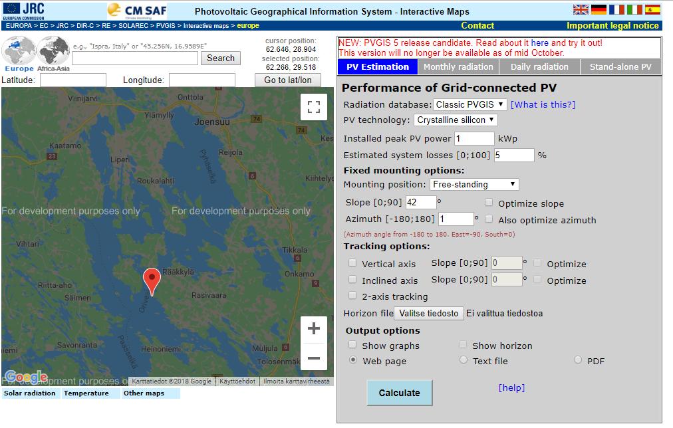Viewport: 673px width, 428px height.
Task: Click the Joensuu label on map
Action: tap(212, 122)
